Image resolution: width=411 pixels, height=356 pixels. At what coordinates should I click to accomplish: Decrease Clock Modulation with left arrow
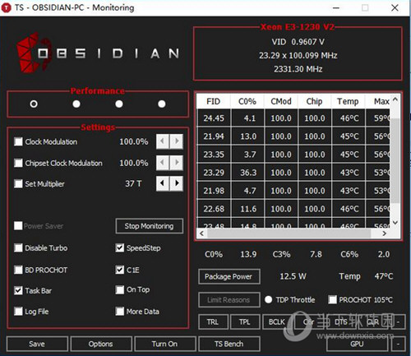click(x=163, y=141)
